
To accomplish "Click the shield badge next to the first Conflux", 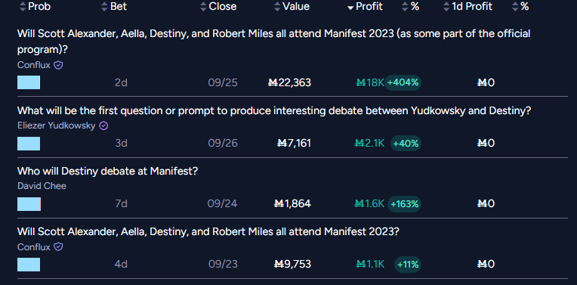I will 58,65.
